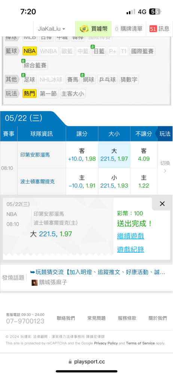173x376 pixels.
Task: Choose the 中籃 basketball tag
Action: [x=83, y=51]
